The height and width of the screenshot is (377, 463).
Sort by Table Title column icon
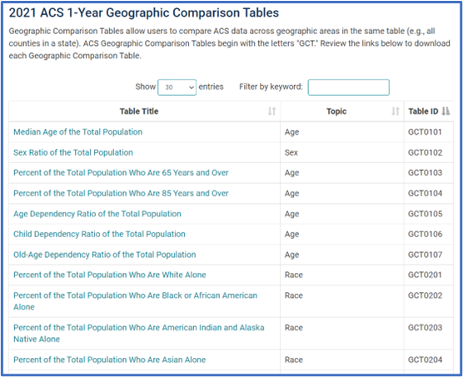coord(271,112)
